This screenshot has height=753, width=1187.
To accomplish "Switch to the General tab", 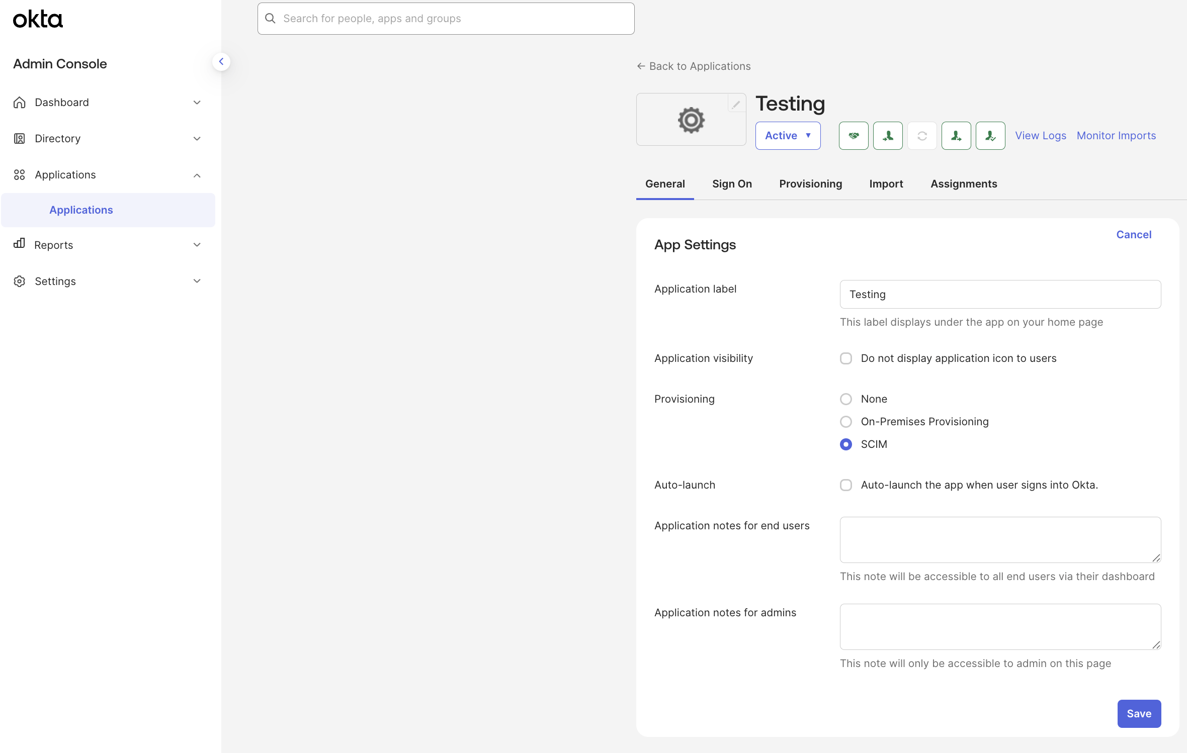I will 665,184.
